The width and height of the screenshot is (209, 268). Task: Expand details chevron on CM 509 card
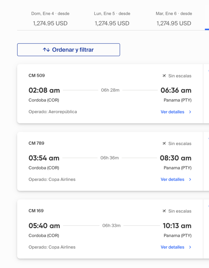[x=190, y=112]
